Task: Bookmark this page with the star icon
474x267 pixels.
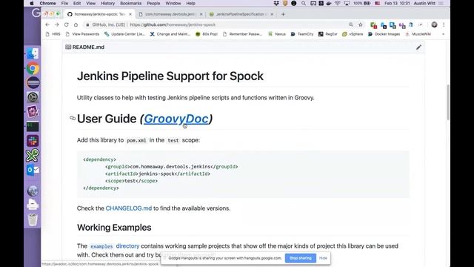Action: click(x=361, y=24)
